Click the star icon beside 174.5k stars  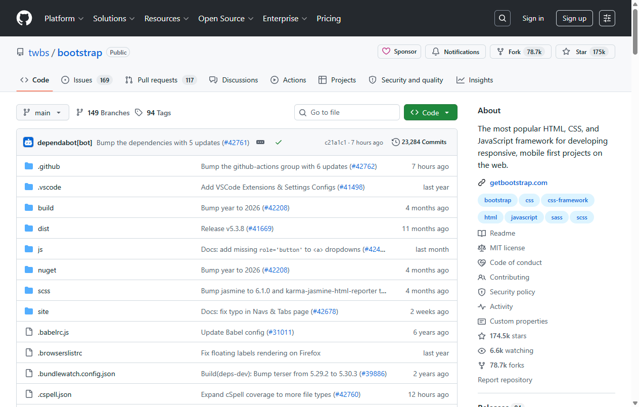coord(482,336)
